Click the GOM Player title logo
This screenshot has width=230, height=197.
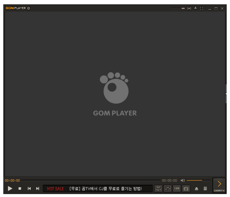click(x=16, y=8)
